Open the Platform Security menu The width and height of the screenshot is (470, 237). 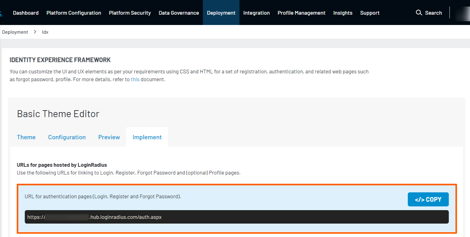point(130,13)
